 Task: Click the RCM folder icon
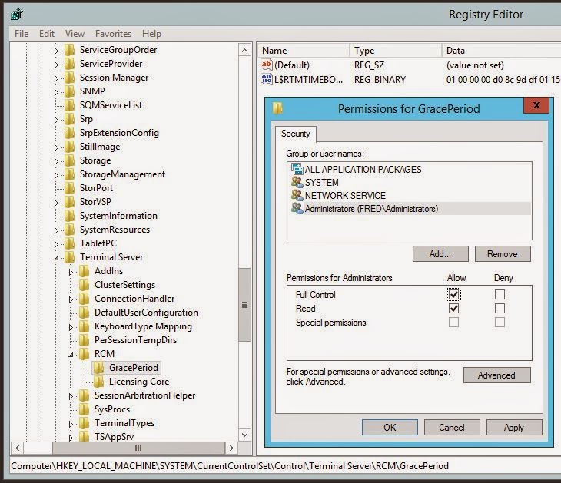point(84,354)
